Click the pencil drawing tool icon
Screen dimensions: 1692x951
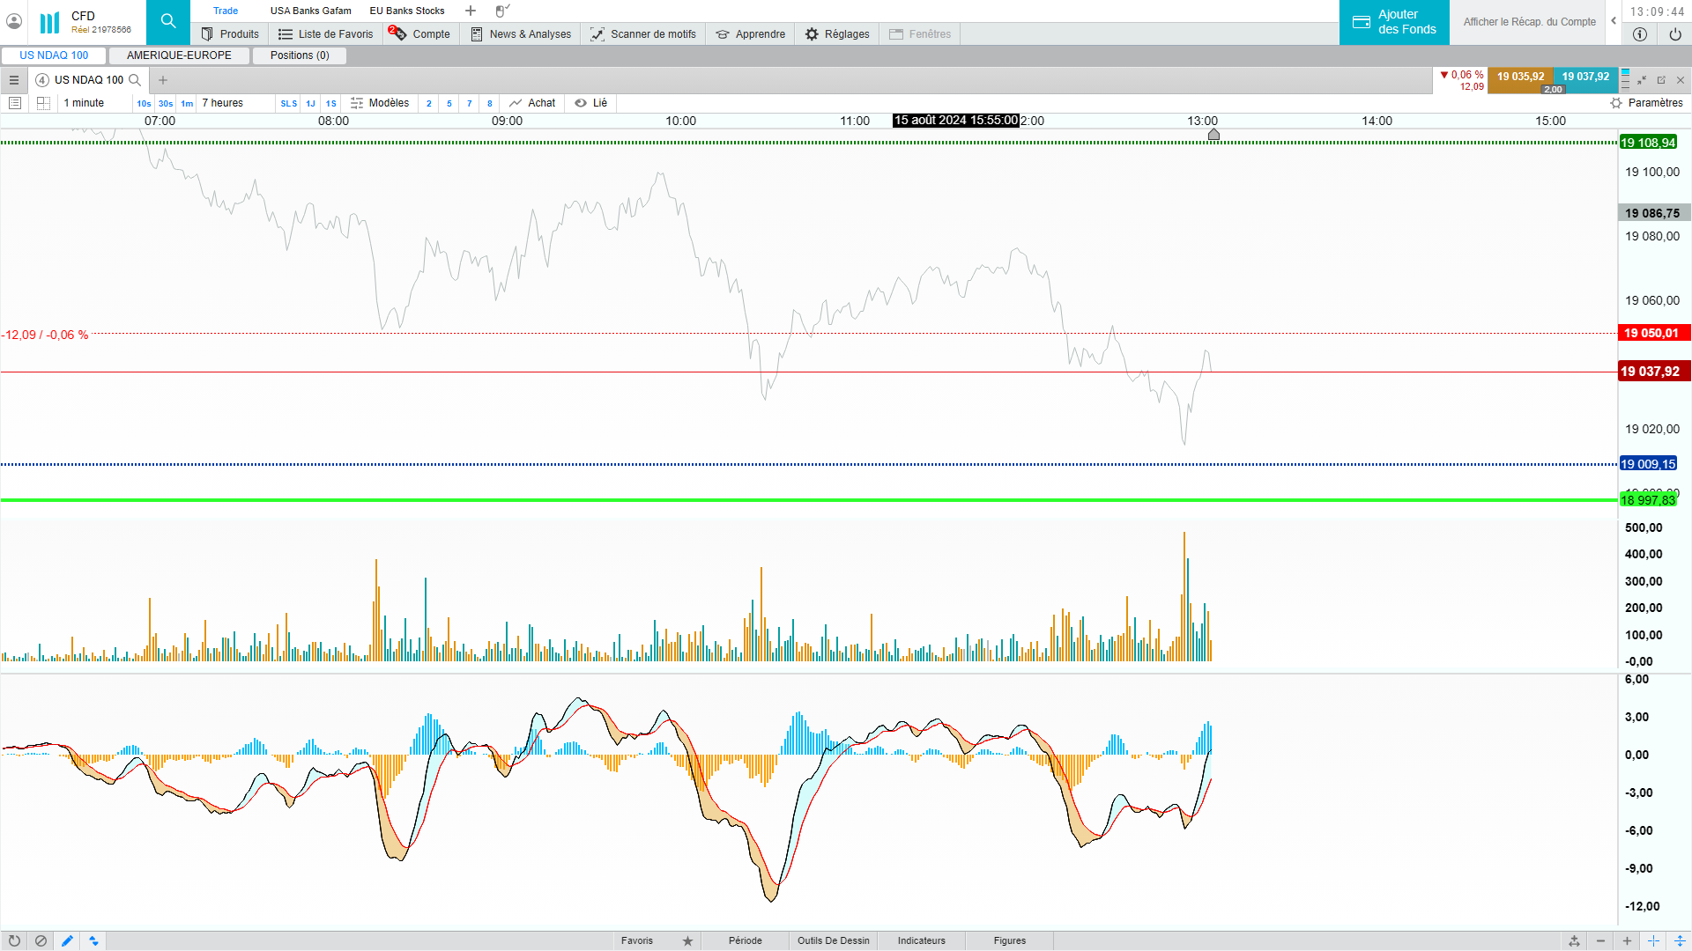tap(67, 940)
